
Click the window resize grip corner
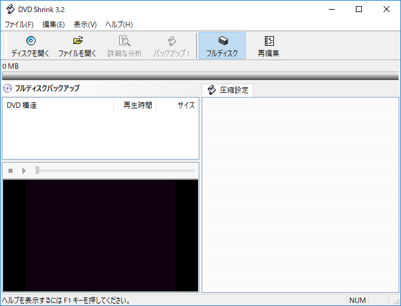click(397, 302)
